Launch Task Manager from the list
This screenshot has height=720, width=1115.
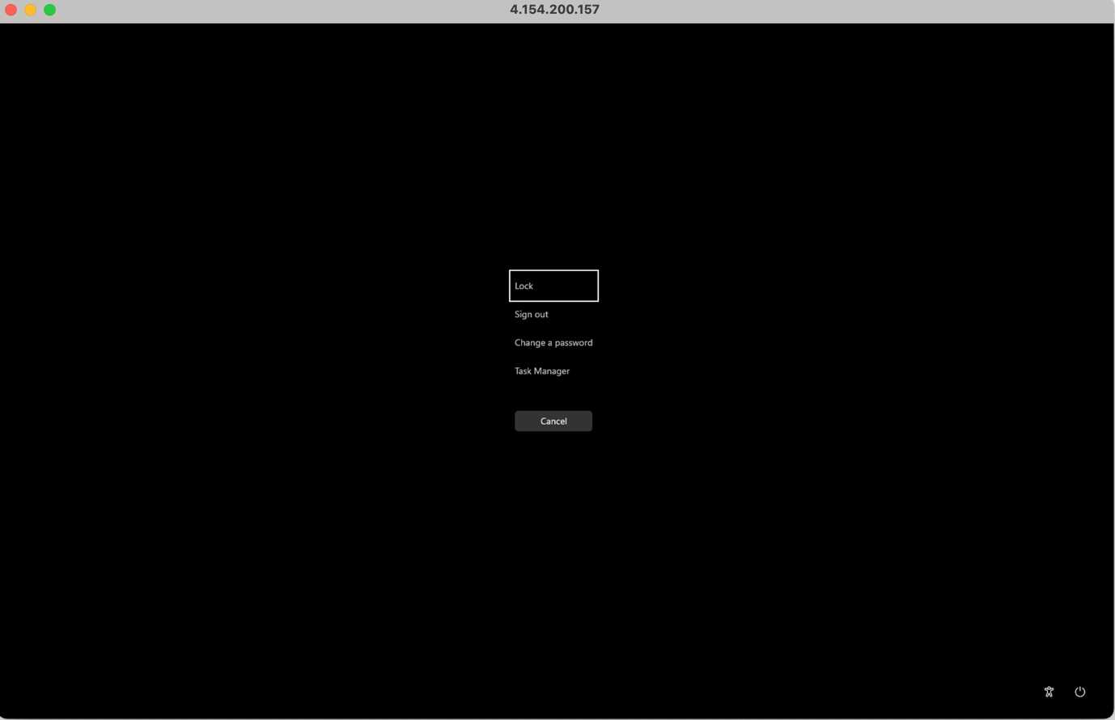(x=542, y=371)
